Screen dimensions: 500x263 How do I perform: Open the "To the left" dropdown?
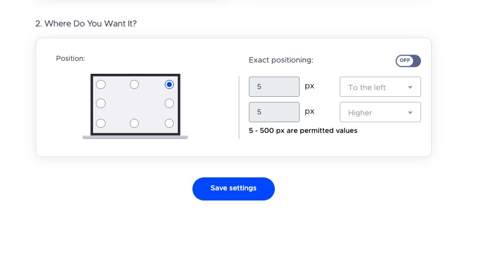[x=380, y=87]
